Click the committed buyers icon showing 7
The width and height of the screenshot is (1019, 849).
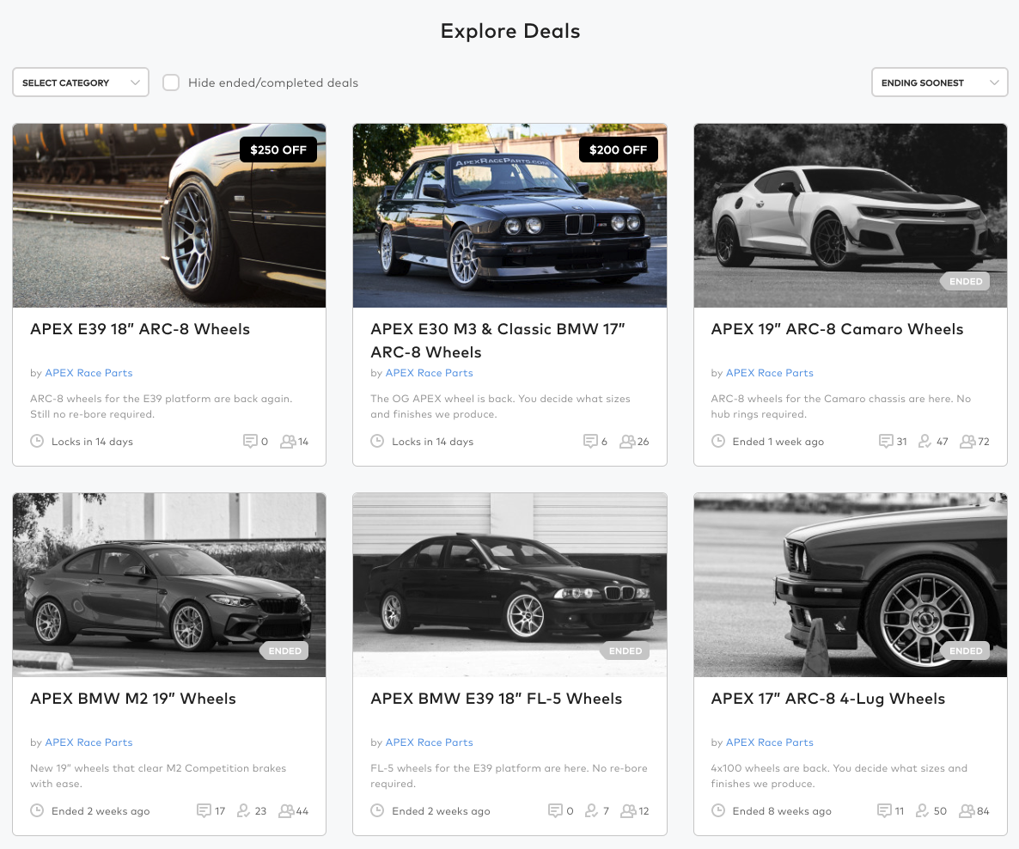[x=591, y=810]
